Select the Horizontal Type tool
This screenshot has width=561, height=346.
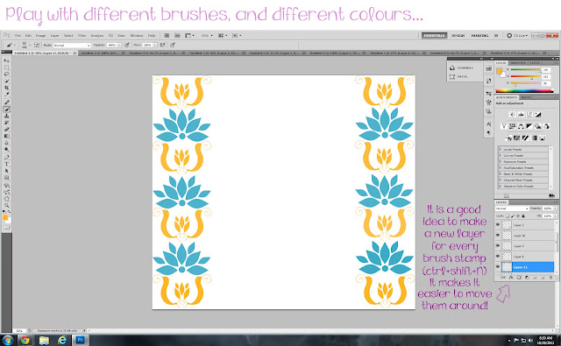click(x=6, y=164)
